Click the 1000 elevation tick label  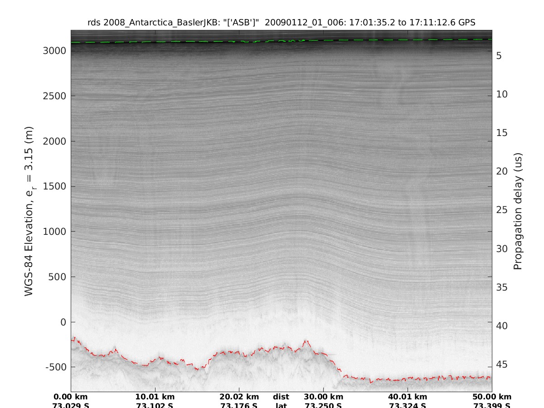(54, 232)
